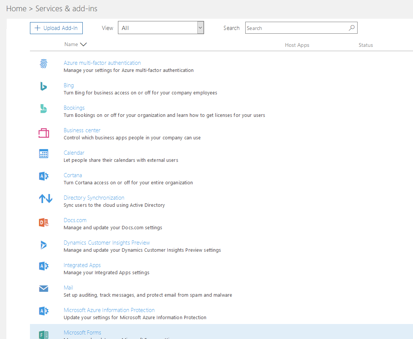
Task: Click the pink Business center icon
Action: pos(44,133)
